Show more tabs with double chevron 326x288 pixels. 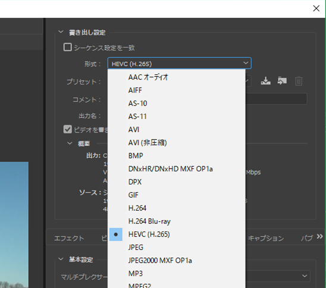[320, 236]
